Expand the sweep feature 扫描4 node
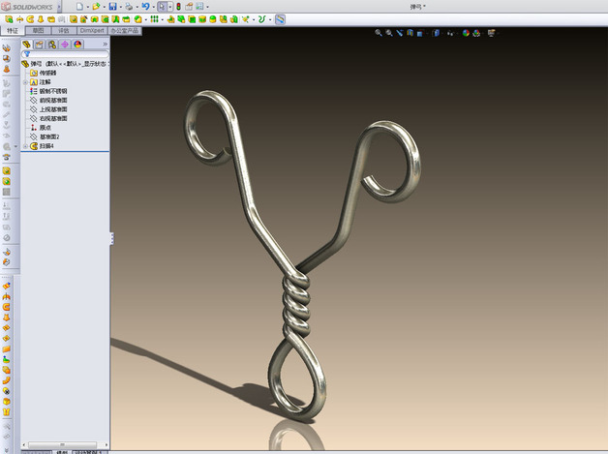Screen dimensions: 608x454 pos(25,146)
